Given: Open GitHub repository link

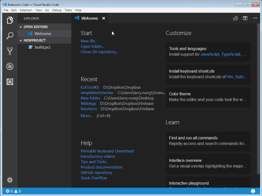Looking at the screenshot, I should point(96,172).
